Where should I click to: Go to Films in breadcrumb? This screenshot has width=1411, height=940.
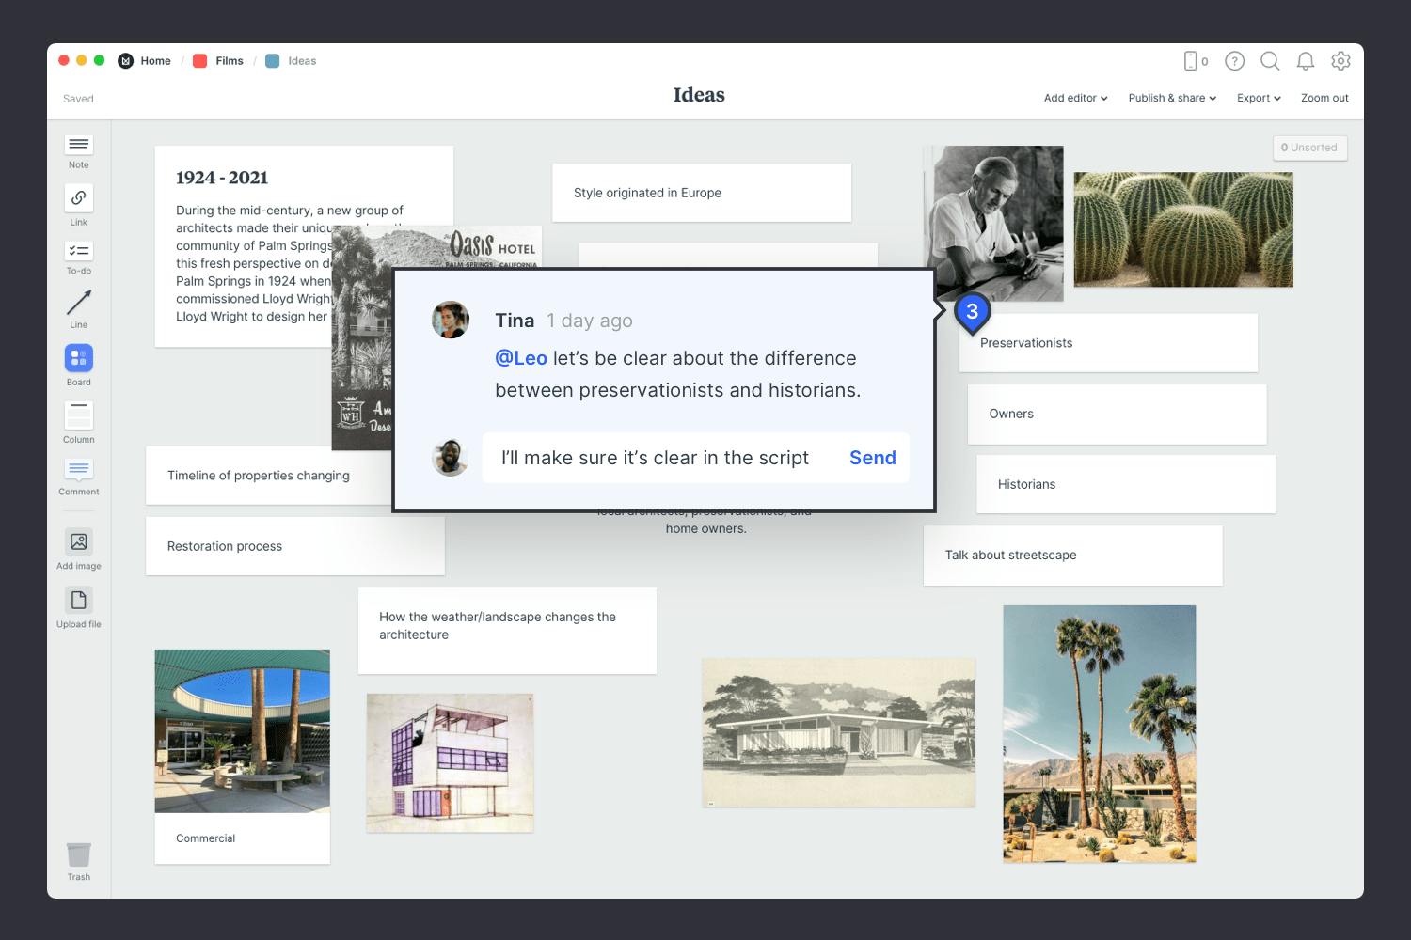click(229, 61)
